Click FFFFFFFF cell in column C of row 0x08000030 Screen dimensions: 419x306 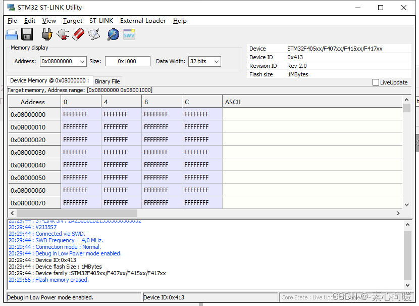click(x=202, y=152)
